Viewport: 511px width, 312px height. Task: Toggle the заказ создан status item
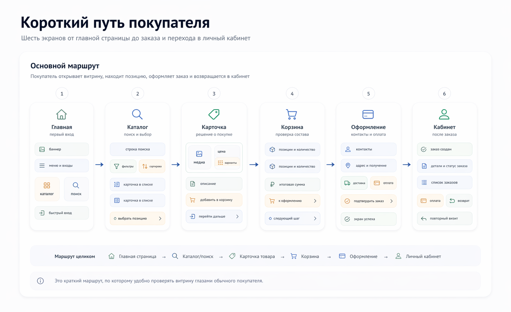tap(444, 149)
